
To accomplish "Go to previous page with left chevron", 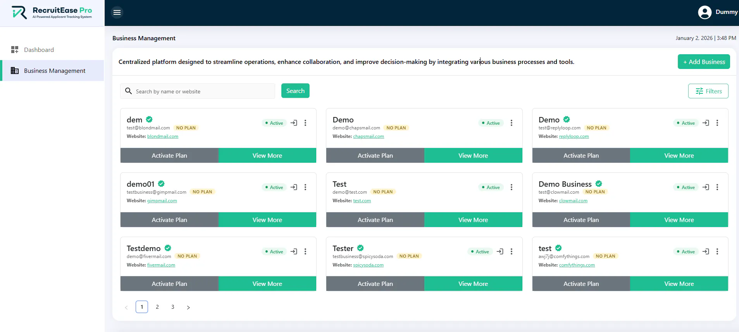I will click(126, 307).
